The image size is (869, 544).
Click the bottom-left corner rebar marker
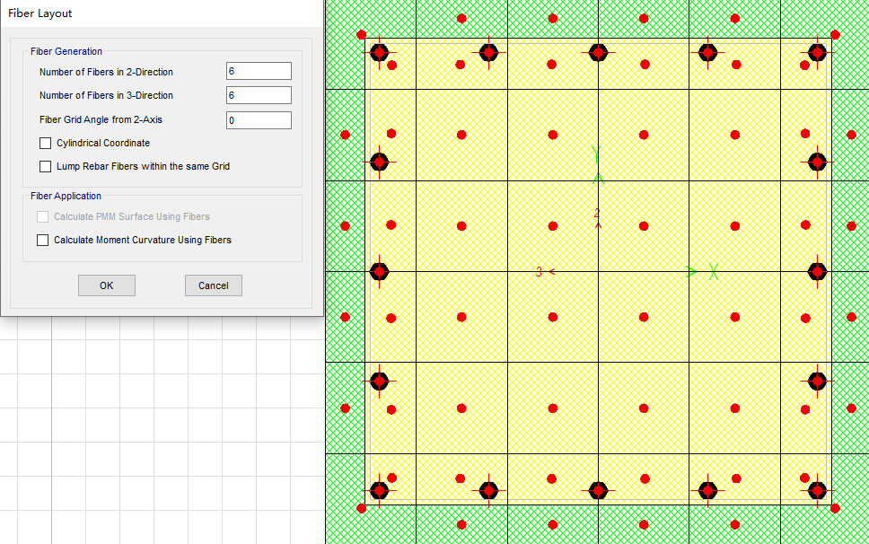pos(379,490)
